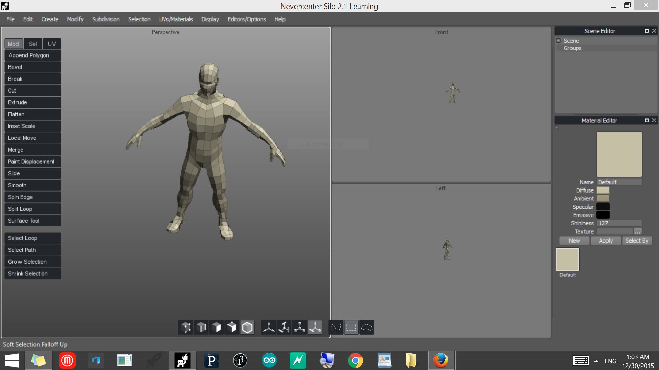Open the on-screen keyboard tray icon
Viewport: 659px width, 370px height.
click(x=581, y=361)
